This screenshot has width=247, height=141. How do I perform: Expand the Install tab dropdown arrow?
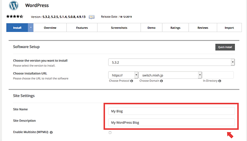[x=31, y=28]
